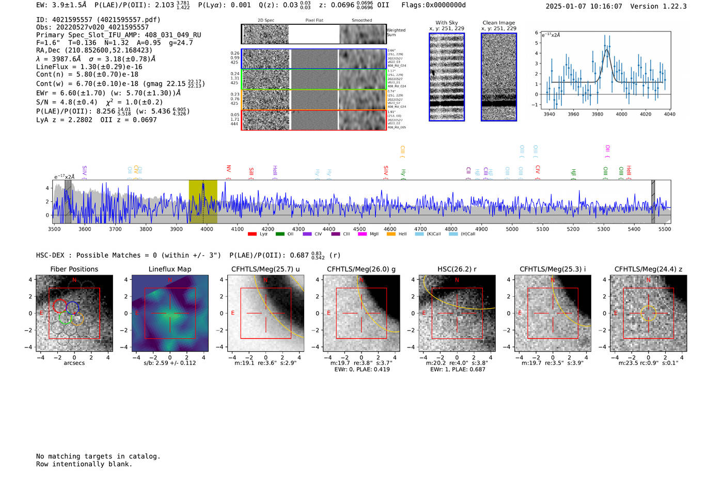Select "No matching targets in catalog." text
The width and height of the screenshot is (723, 492).
[98, 456]
